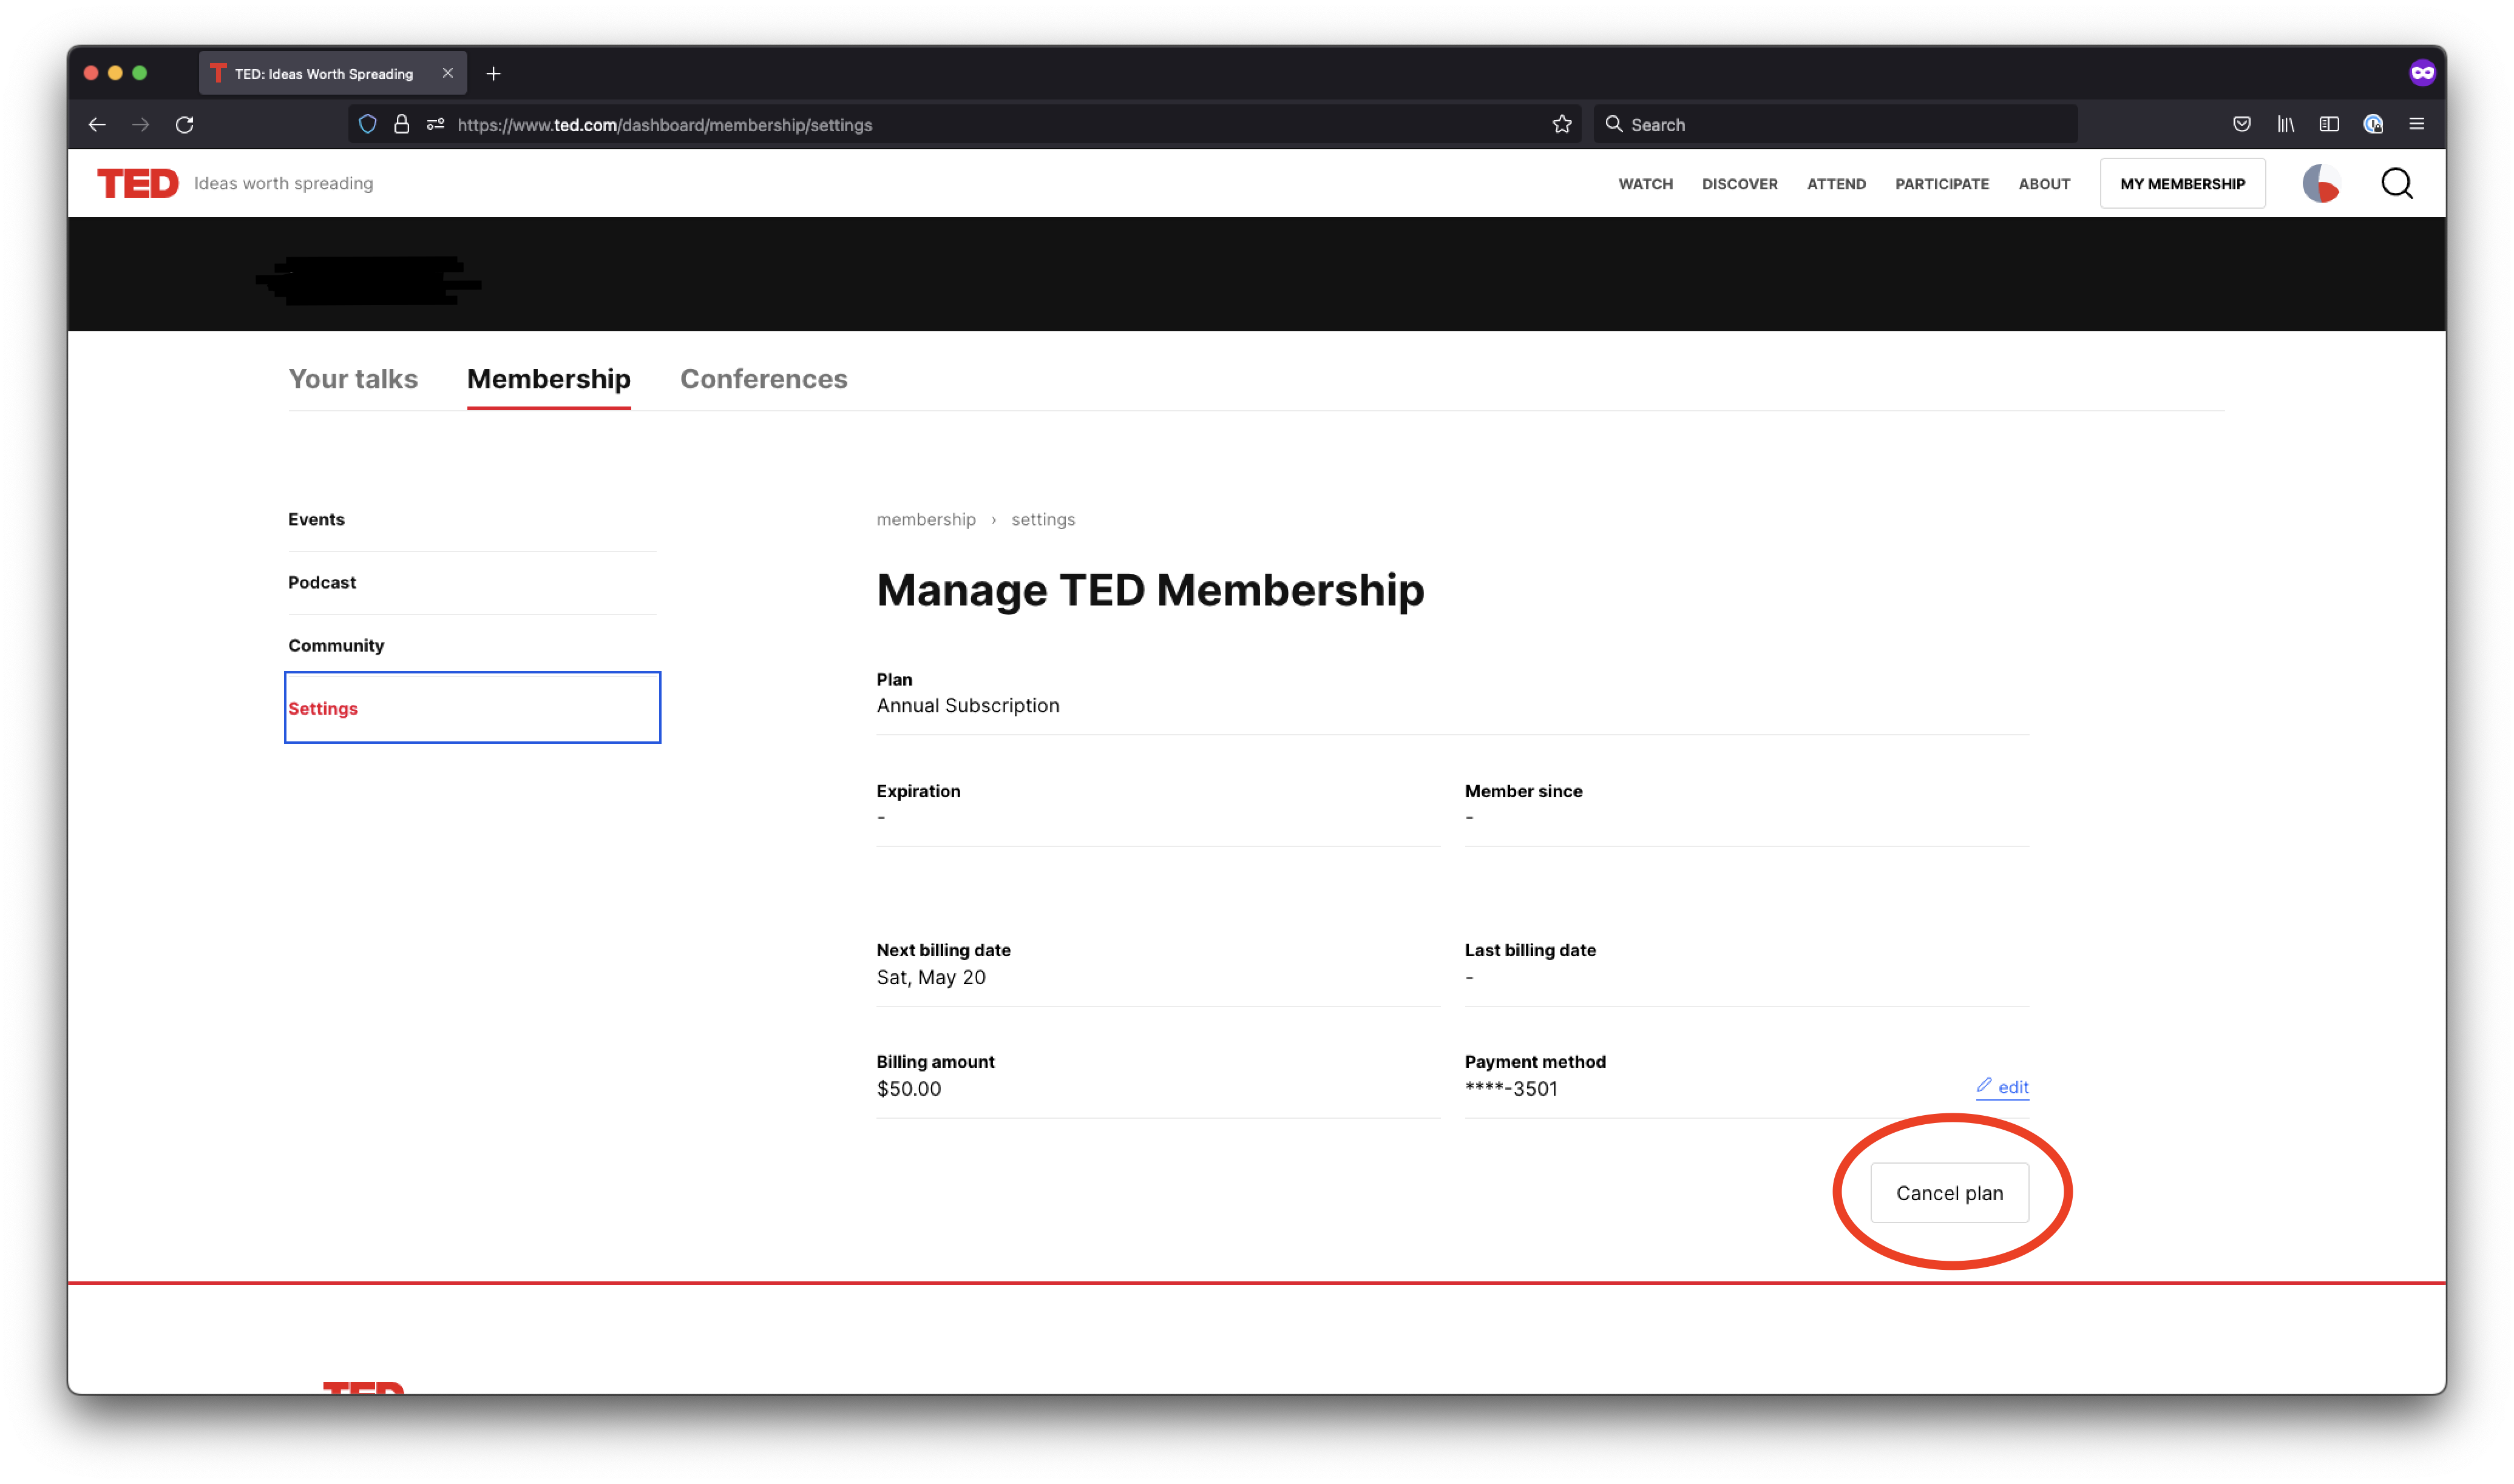
Task: Click the TED logo in the header
Action: [x=138, y=182]
